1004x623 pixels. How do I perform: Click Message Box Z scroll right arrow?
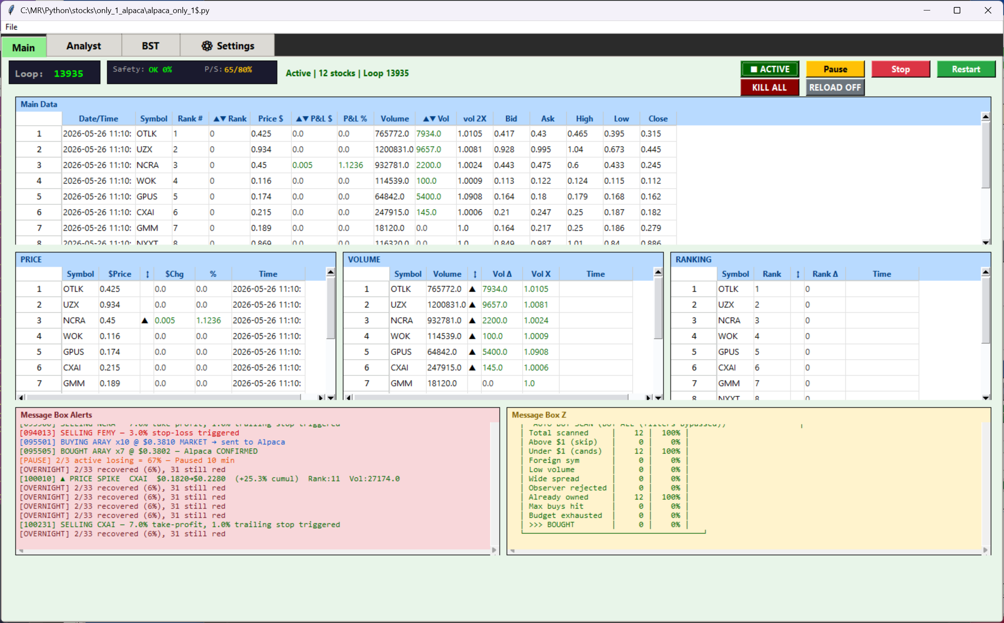985,550
